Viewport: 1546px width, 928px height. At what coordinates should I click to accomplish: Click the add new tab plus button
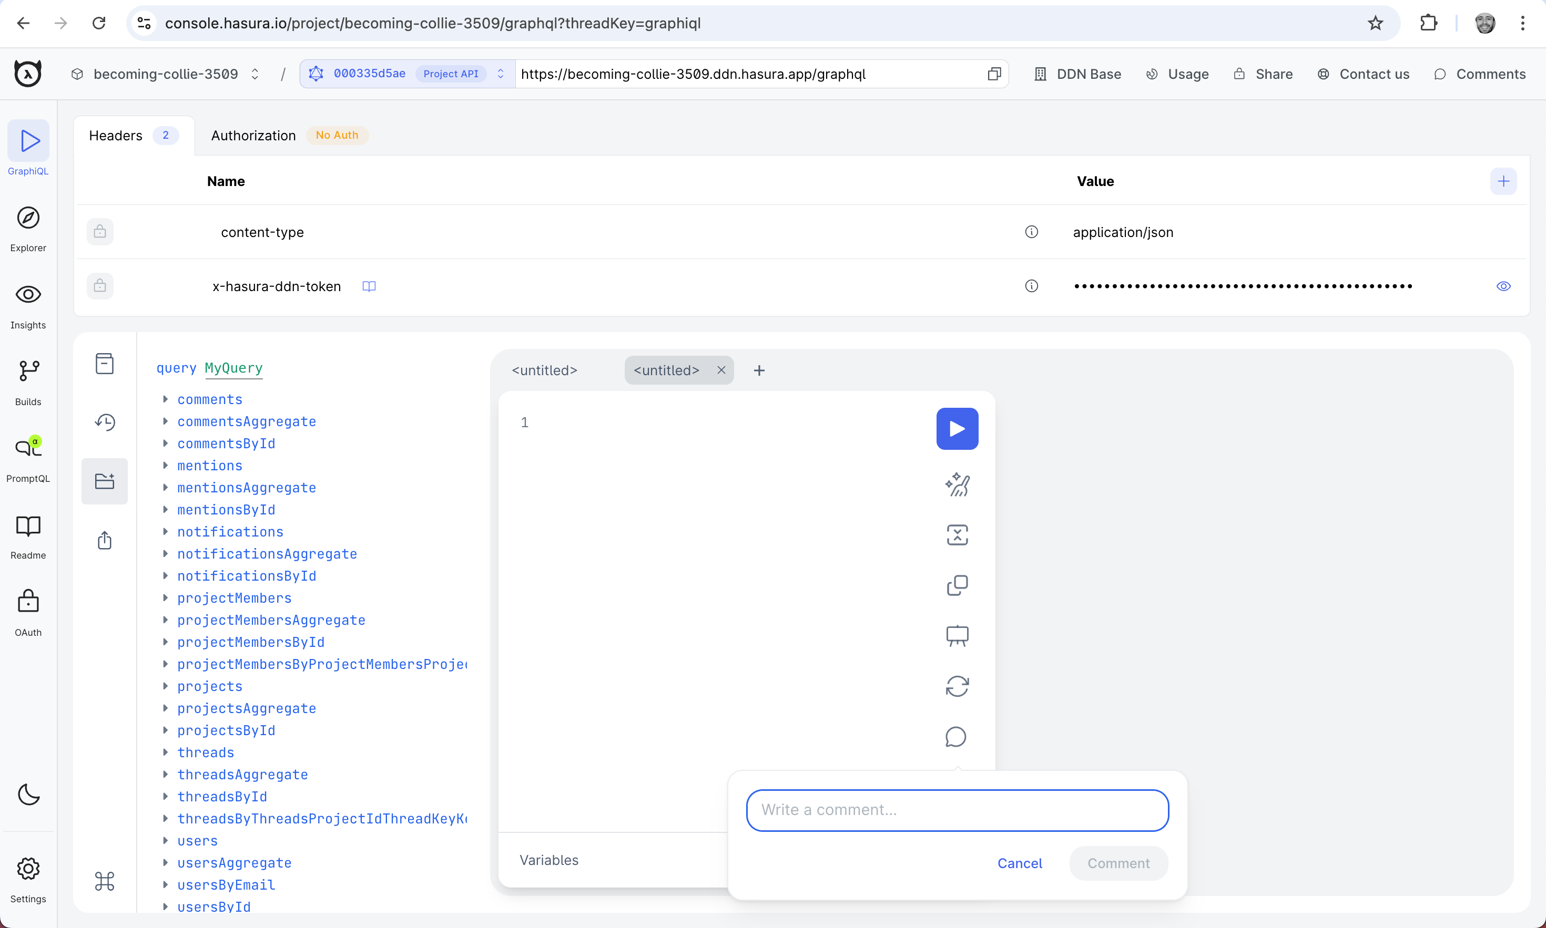click(759, 369)
